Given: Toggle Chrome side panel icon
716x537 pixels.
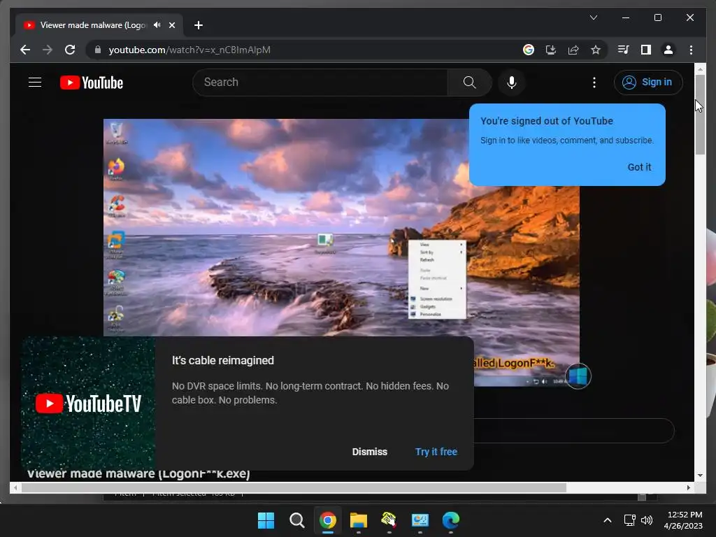Looking at the screenshot, I should click(x=645, y=50).
